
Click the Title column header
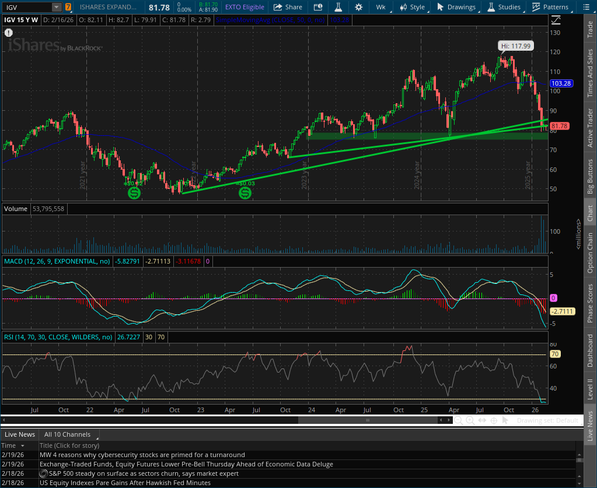click(307, 445)
